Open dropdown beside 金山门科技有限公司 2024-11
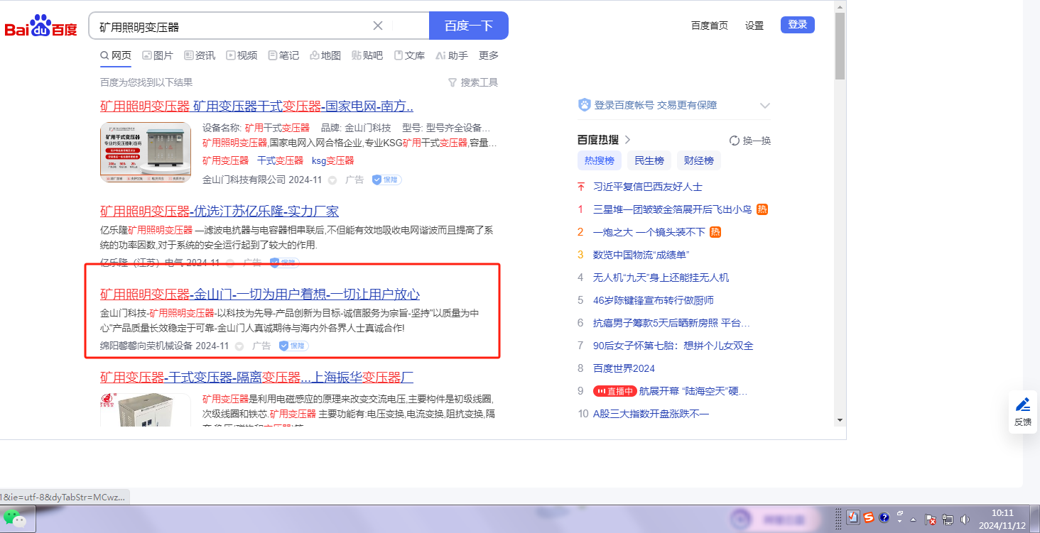This screenshot has height=533, width=1040. [x=332, y=180]
